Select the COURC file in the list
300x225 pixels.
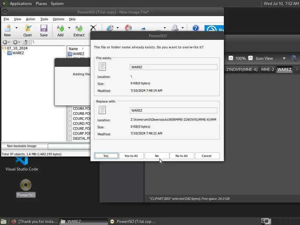click(x=79, y=118)
